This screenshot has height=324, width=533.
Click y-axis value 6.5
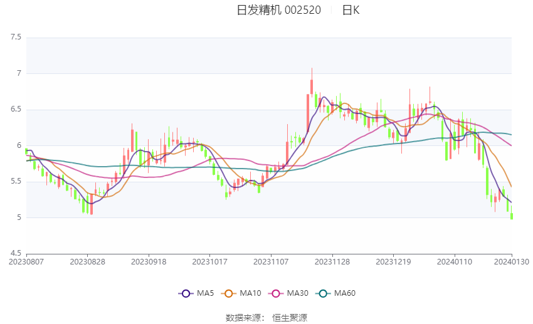[16, 109]
